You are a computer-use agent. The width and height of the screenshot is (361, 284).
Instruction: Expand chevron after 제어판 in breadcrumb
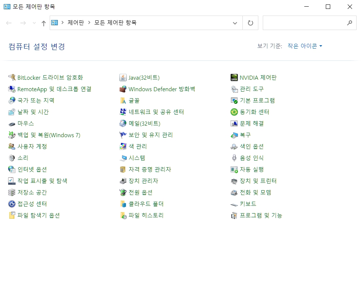click(89, 23)
